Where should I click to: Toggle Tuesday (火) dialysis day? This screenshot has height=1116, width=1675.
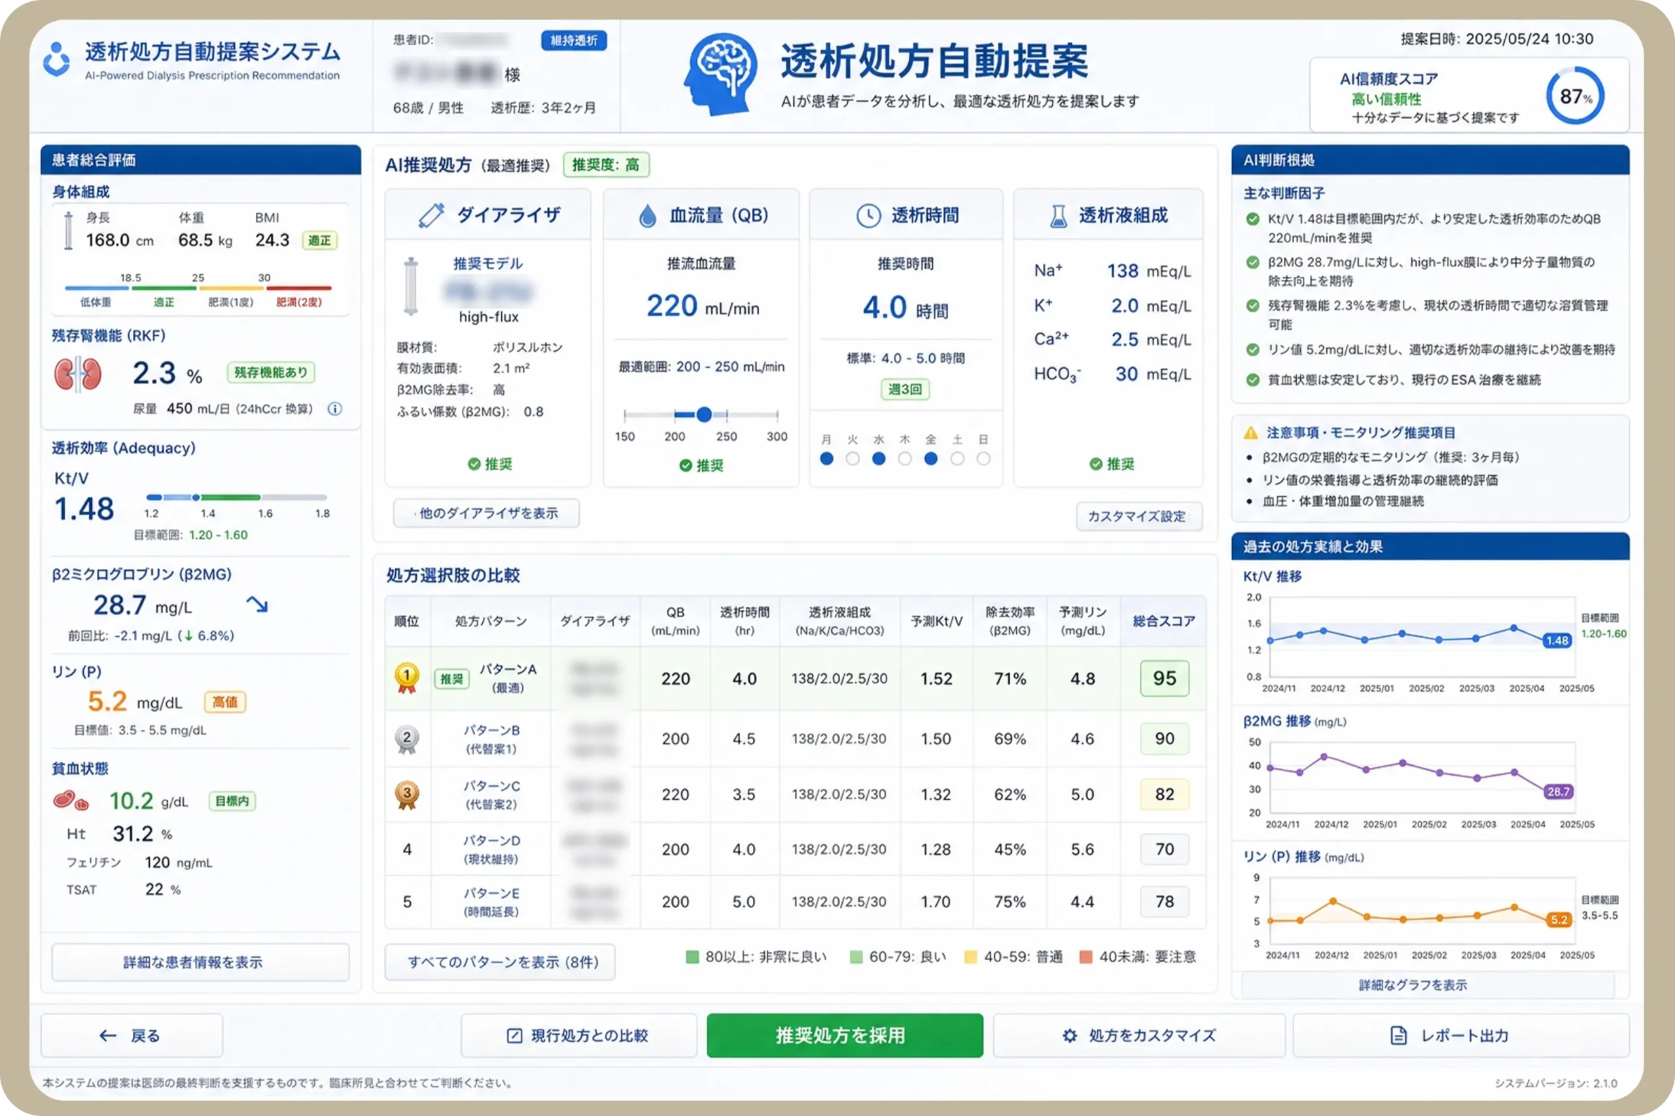click(x=852, y=459)
